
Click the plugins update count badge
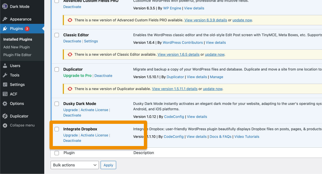(27, 29)
